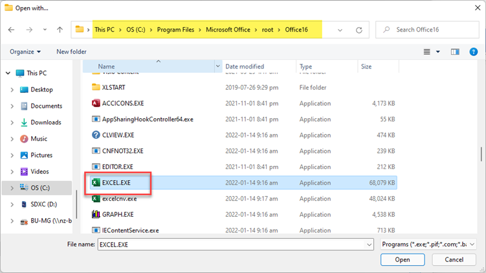The image size is (486, 273).
Task: Expand the Documents folder in sidebar
Action: [x=12, y=106]
